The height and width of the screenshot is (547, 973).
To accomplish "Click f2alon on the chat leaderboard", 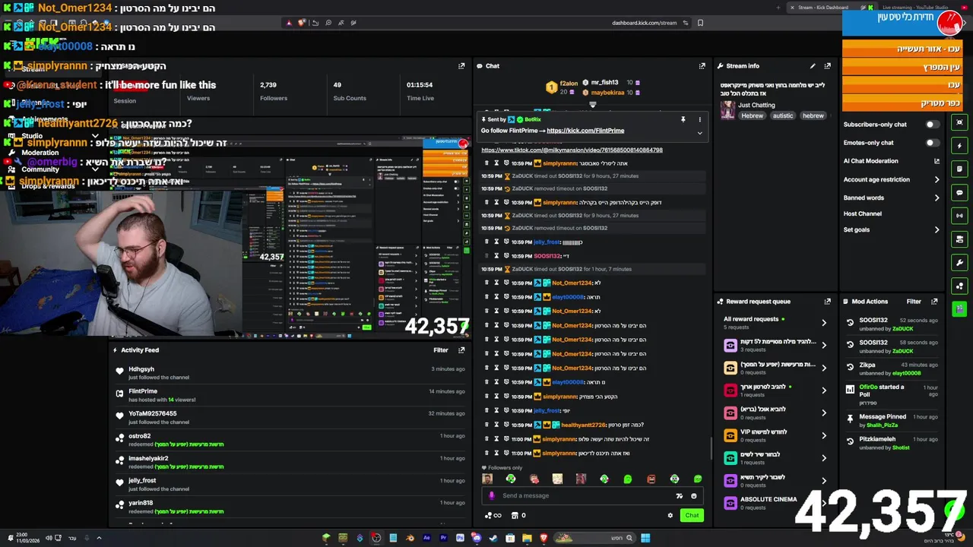I will tap(569, 82).
